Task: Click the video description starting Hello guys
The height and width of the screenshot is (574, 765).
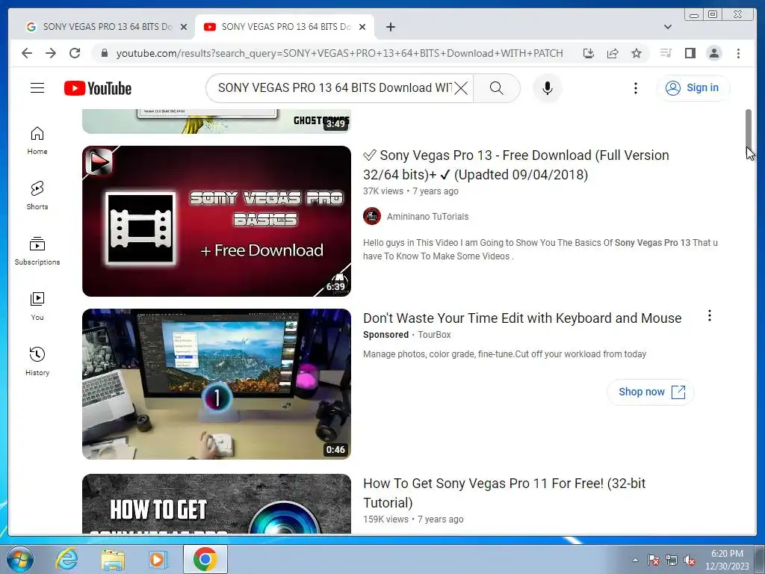Action: pos(540,250)
